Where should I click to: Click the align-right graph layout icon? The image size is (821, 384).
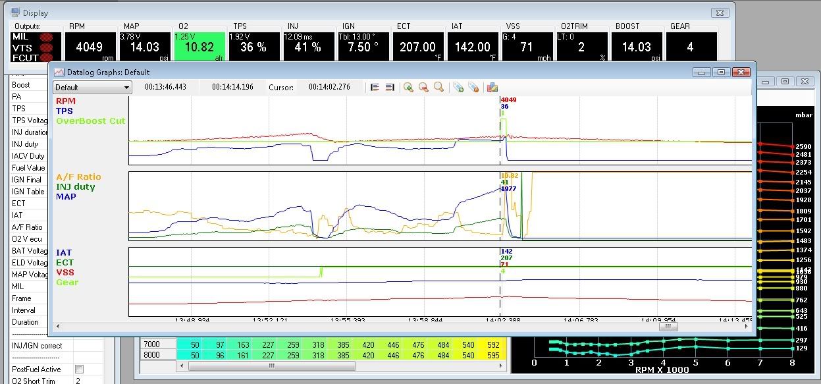[390, 87]
